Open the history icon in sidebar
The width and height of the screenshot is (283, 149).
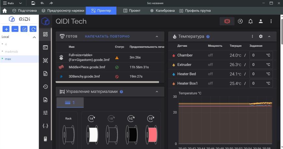pyautogui.click(x=45, y=87)
